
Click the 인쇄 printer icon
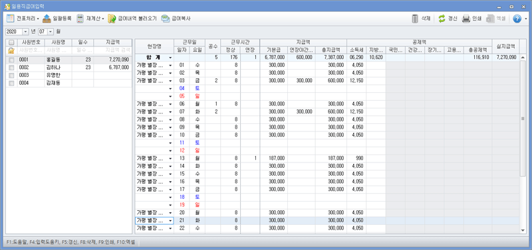tap(467, 19)
